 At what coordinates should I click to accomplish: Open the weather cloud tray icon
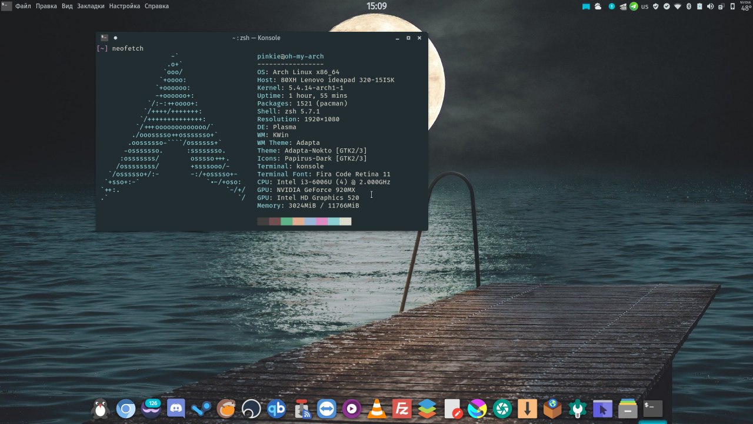point(598,6)
